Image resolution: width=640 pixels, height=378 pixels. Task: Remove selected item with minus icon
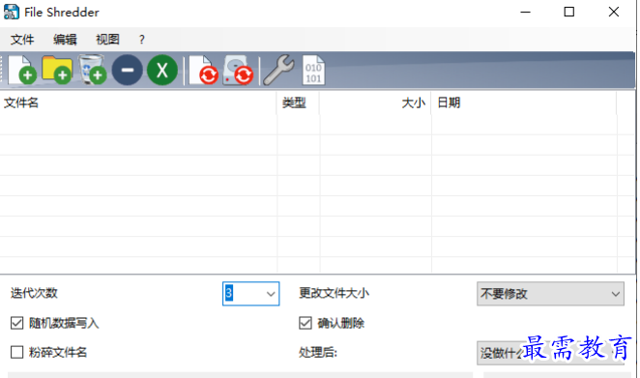128,70
